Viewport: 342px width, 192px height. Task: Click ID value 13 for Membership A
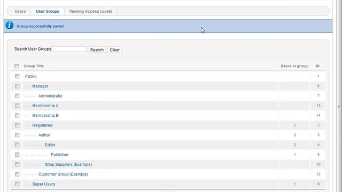tap(318, 106)
